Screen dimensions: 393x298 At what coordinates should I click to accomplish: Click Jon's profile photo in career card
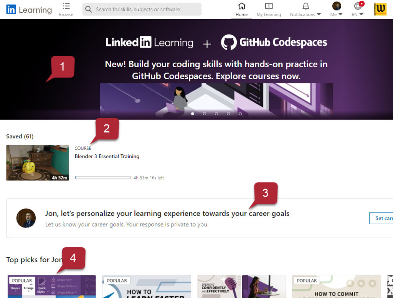pos(26,218)
